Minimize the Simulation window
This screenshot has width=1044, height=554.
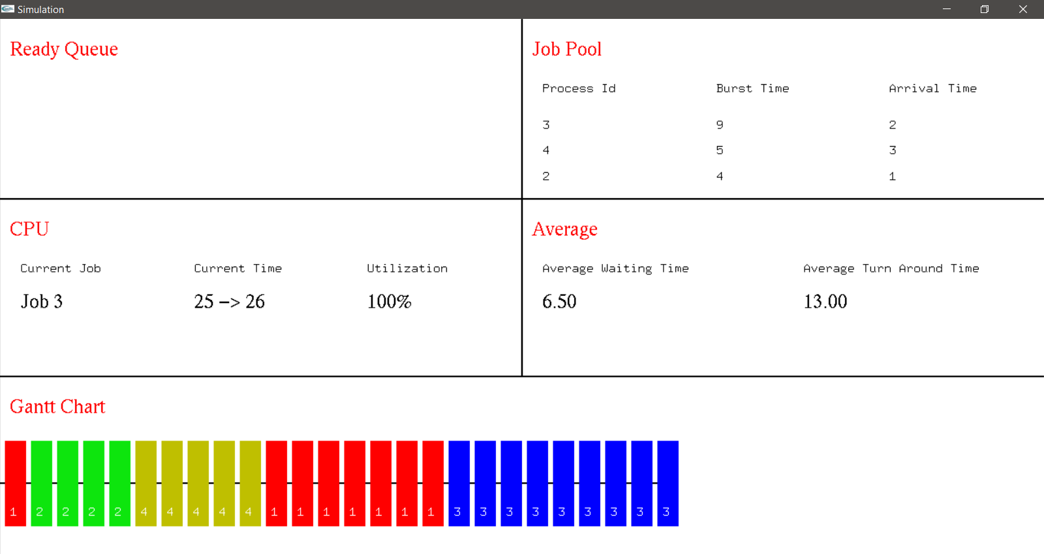947,9
